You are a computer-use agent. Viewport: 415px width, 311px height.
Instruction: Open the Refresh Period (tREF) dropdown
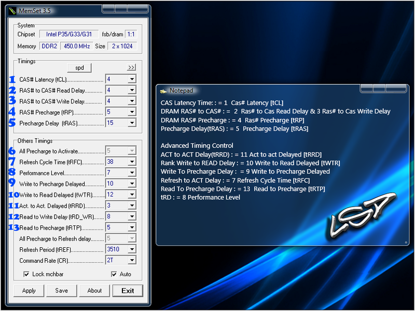[x=132, y=249]
